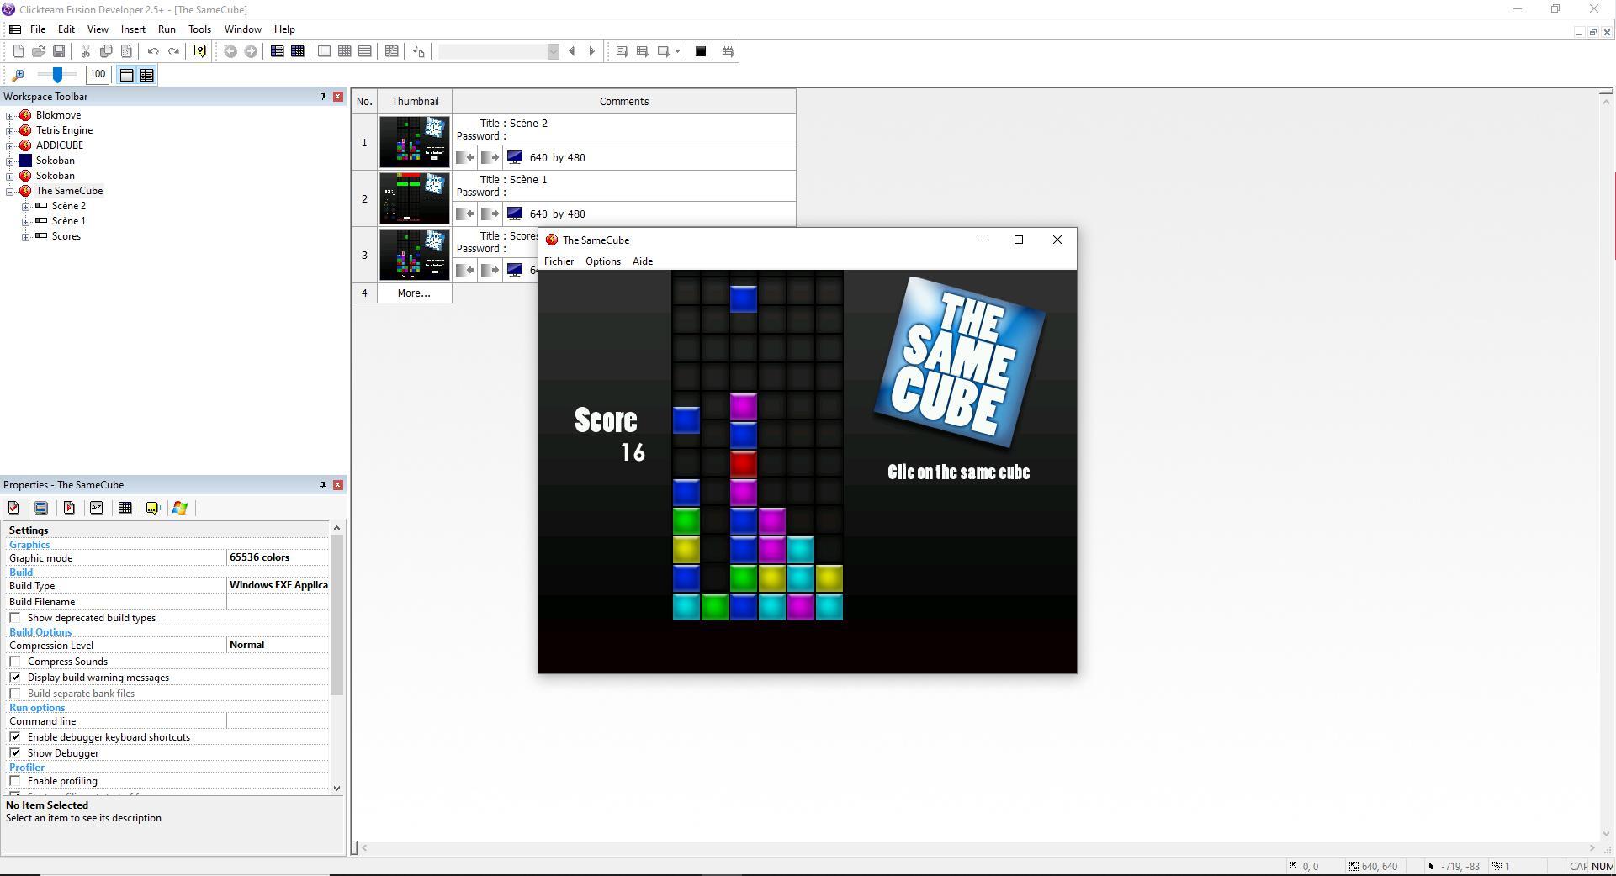Click the More... button in frame list
This screenshot has height=876, width=1616.
pyautogui.click(x=414, y=293)
